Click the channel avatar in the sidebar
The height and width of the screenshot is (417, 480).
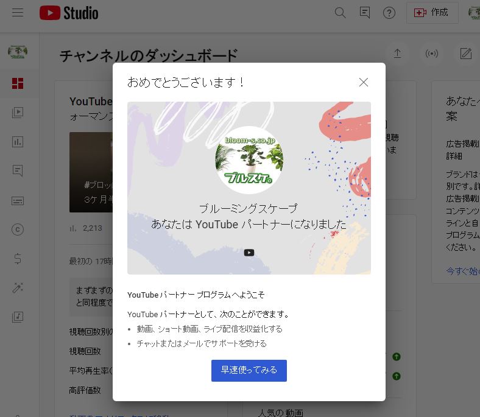[18, 52]
